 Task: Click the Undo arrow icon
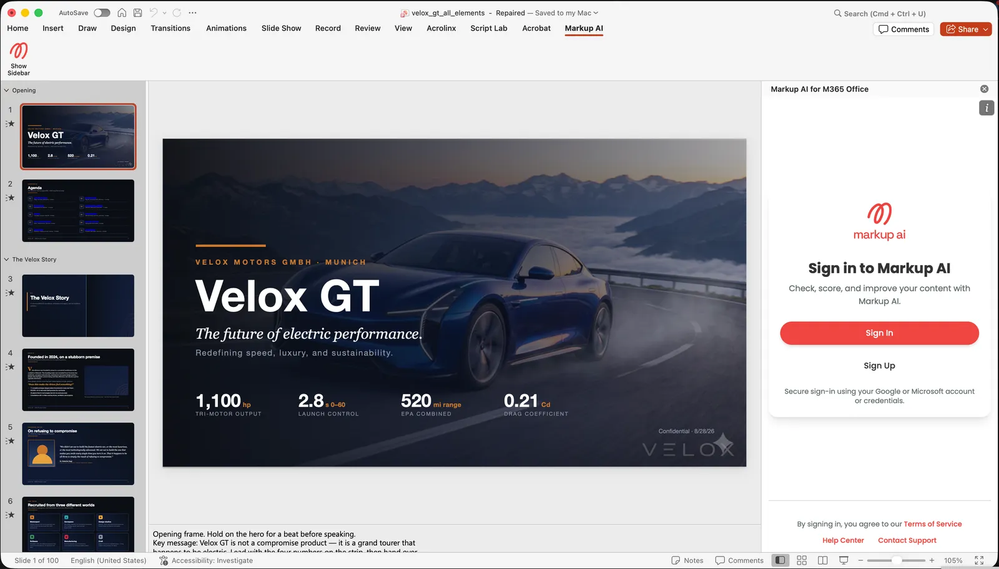tap(154, 12)
